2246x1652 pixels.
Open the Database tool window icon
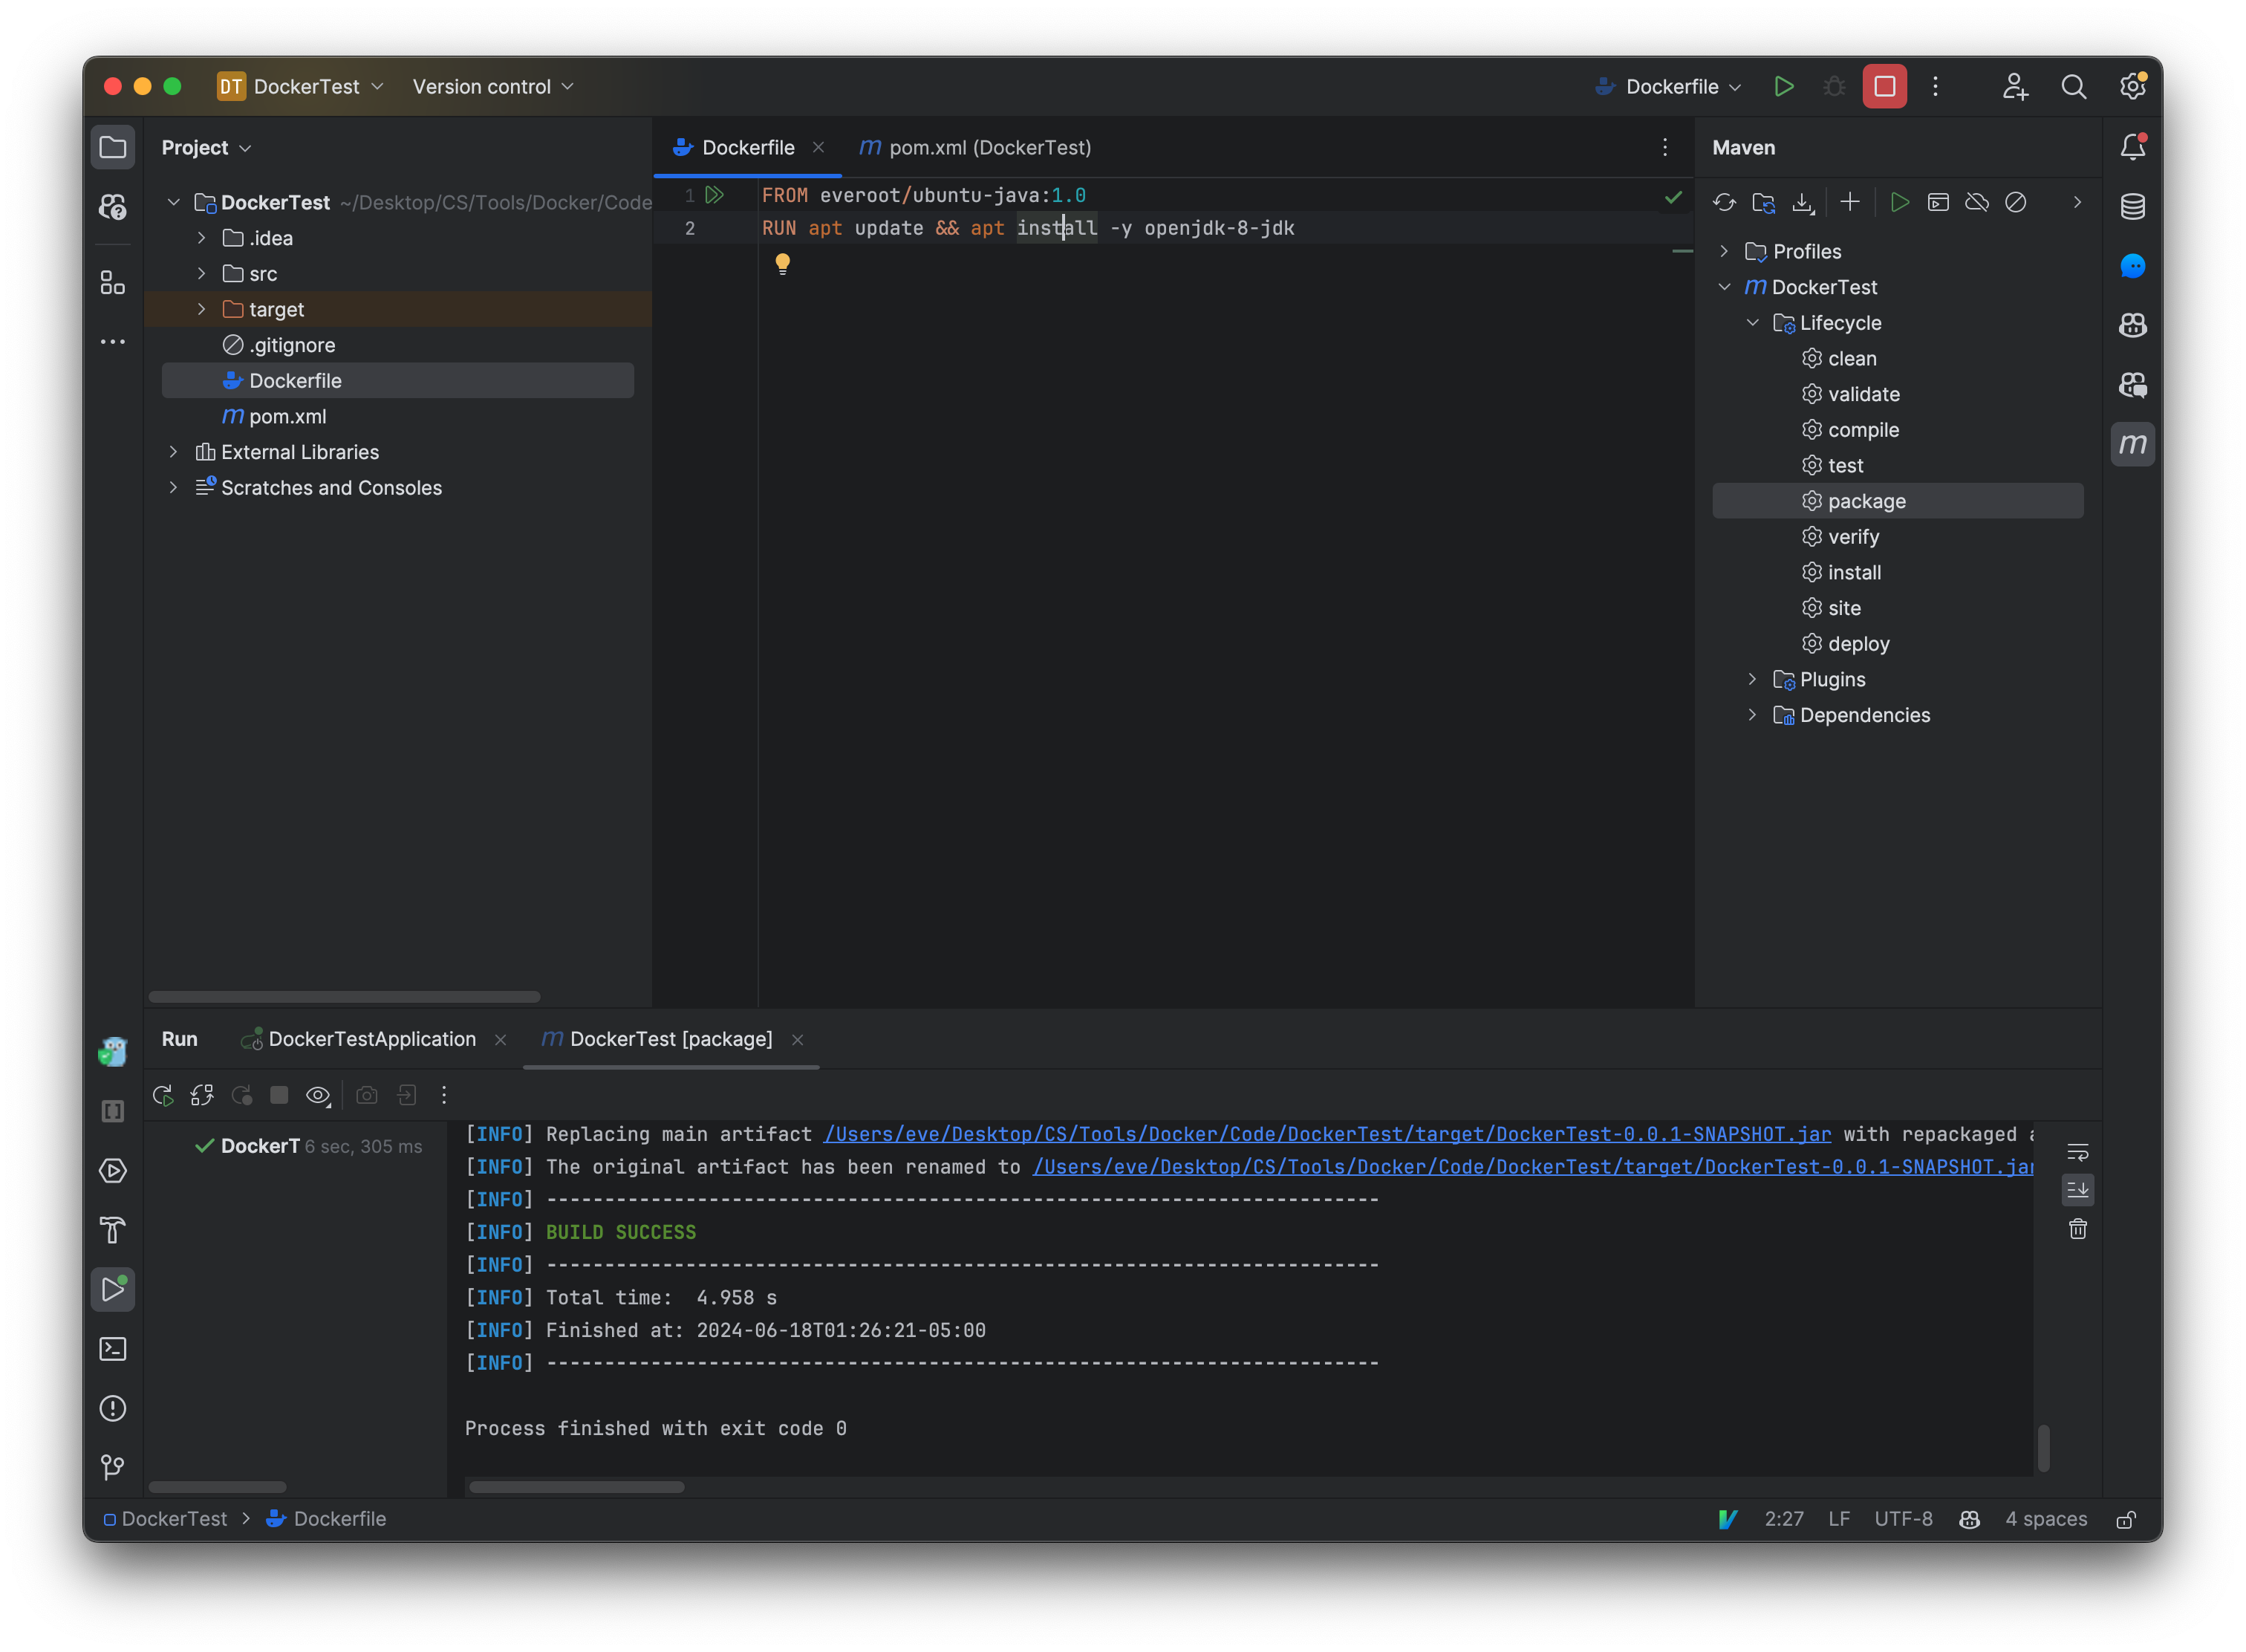2132,207
